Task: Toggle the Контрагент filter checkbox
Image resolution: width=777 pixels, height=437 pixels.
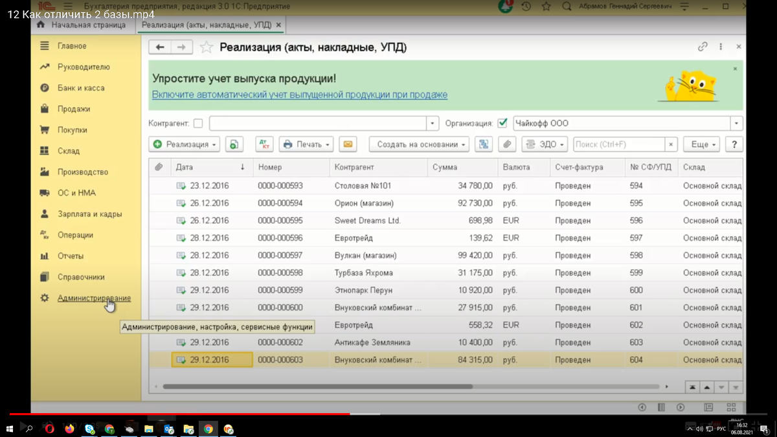Action: 198,124
